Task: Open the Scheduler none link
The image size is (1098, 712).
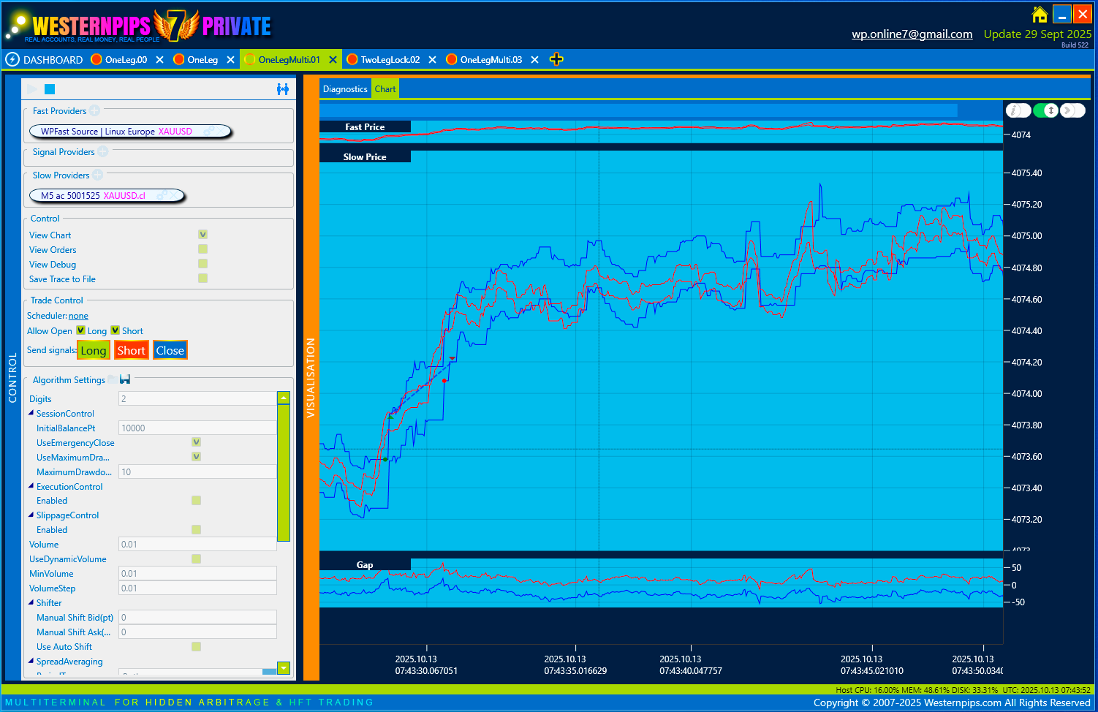Action: [78, 316]
